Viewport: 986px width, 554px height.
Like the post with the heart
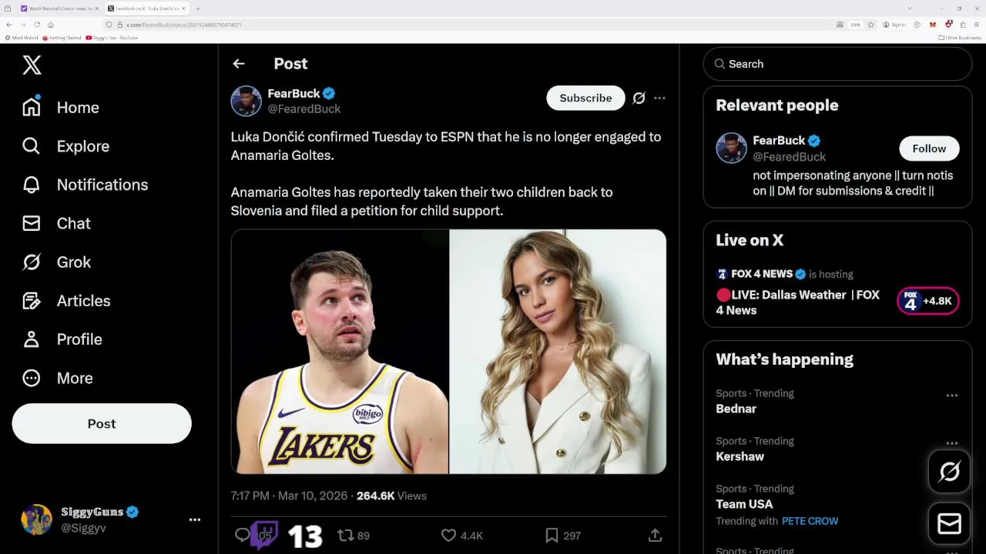449,536
